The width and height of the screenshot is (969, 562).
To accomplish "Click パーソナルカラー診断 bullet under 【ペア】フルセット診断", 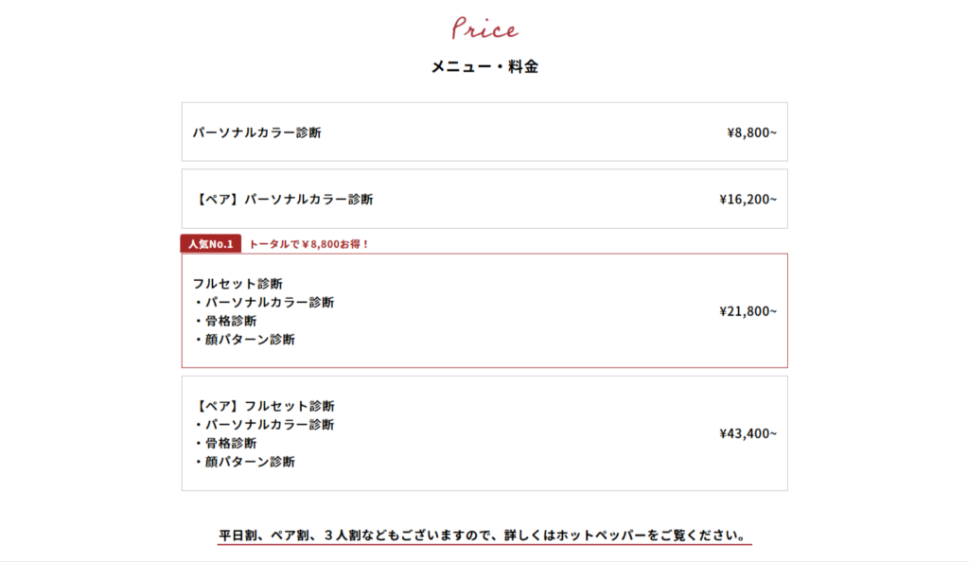I will tap(269, 425).
